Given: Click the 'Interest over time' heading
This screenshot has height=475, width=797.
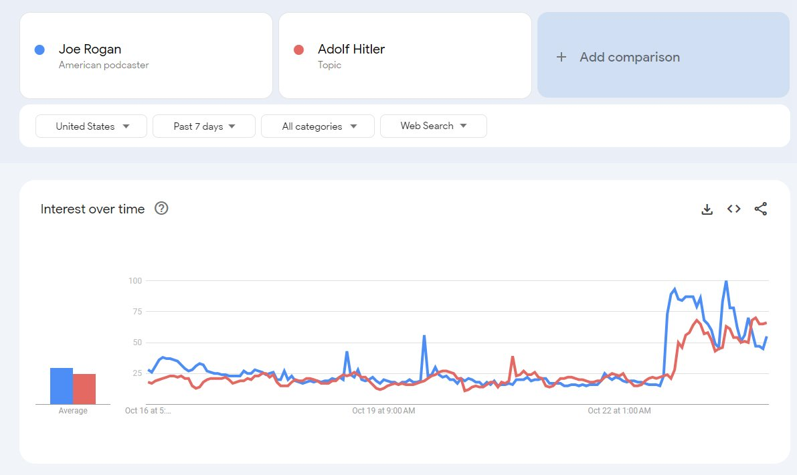Looking at the screenshot, I should [x=92, y=209].
